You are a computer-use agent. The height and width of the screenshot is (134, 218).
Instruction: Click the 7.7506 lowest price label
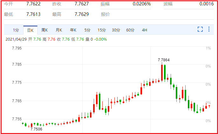click(x=36, y=129)
